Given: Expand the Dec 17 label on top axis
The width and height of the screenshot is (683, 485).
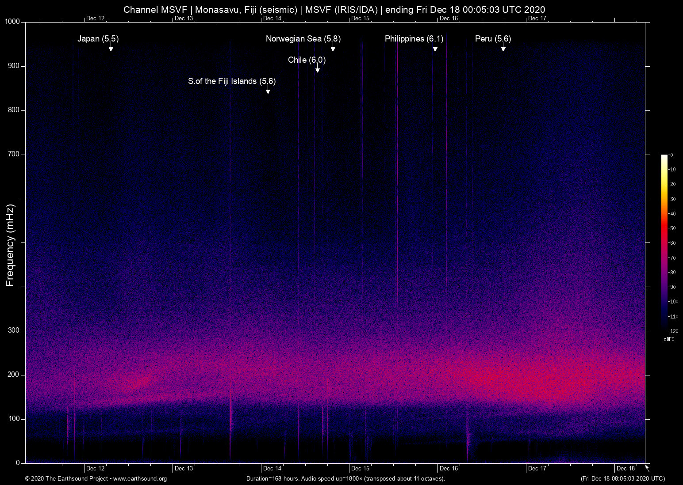Looking at the screenshot, I should click(x=537, y=18).
